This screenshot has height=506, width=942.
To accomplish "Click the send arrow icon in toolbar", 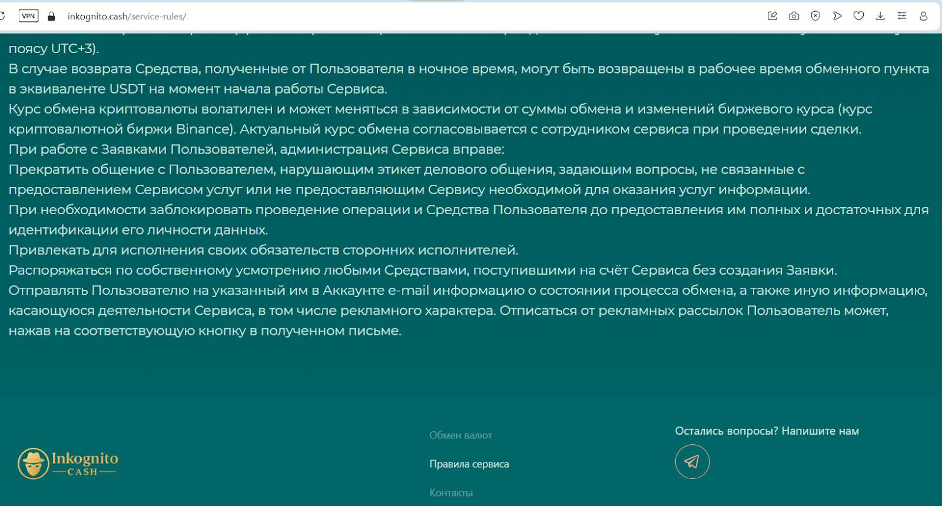I will 837,16.
